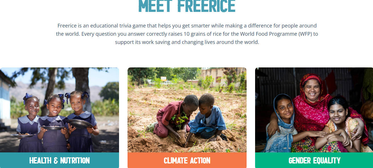Click the photo of woman hugging two girls
Viewport: 373px width, 168px height.
pyautogui.click(x=314, y=110)
